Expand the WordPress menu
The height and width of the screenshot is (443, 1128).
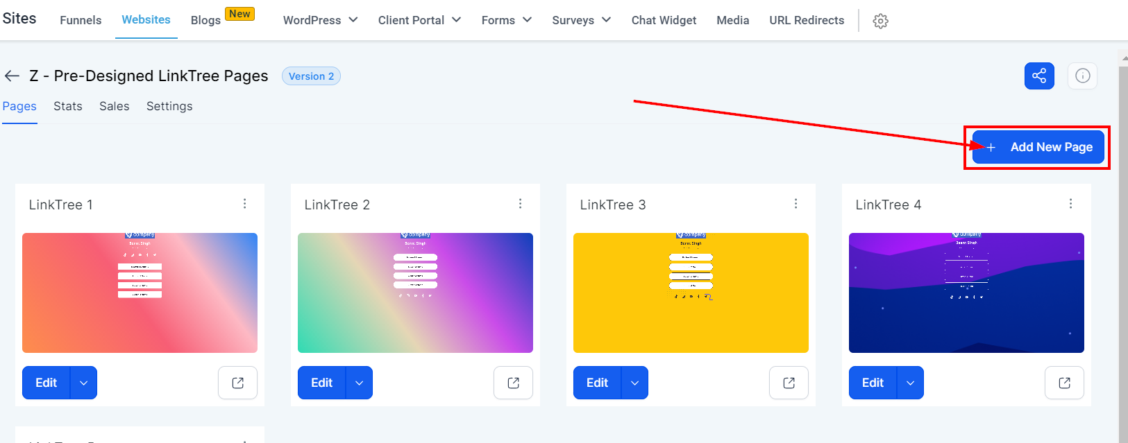coord(320,20)
